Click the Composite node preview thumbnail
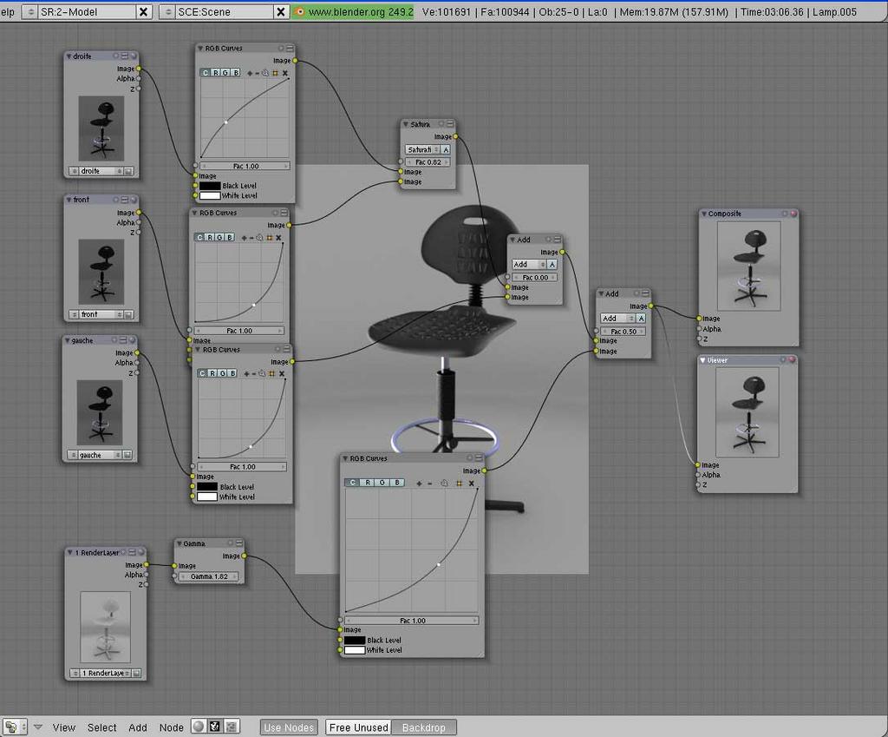Viewport: 888px width, 737px height. (748, 266)
